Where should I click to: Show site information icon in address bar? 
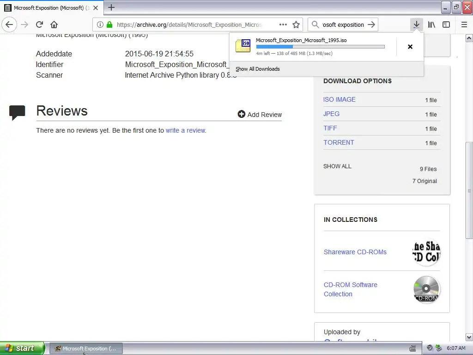point(100,24)
